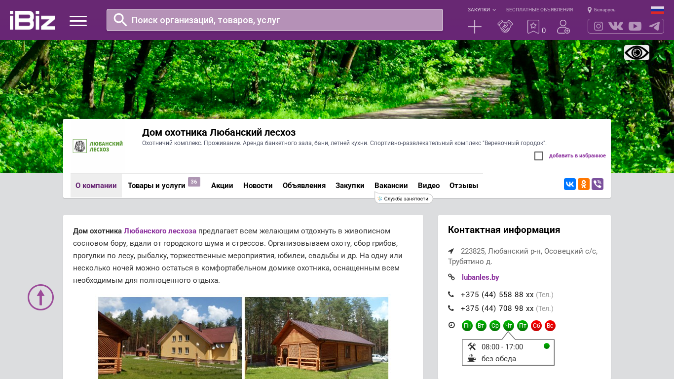Viewport: 674px width, 379px height.
Task: Select the Вт day circle
Action: point(481,326)
